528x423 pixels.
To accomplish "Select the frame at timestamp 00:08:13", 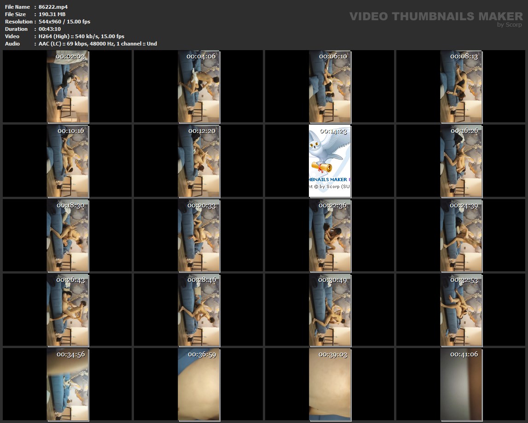I will coord(461,86).
